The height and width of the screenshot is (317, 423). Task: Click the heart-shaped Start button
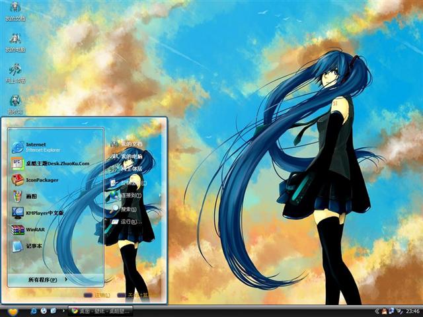(x=13, y=312)
